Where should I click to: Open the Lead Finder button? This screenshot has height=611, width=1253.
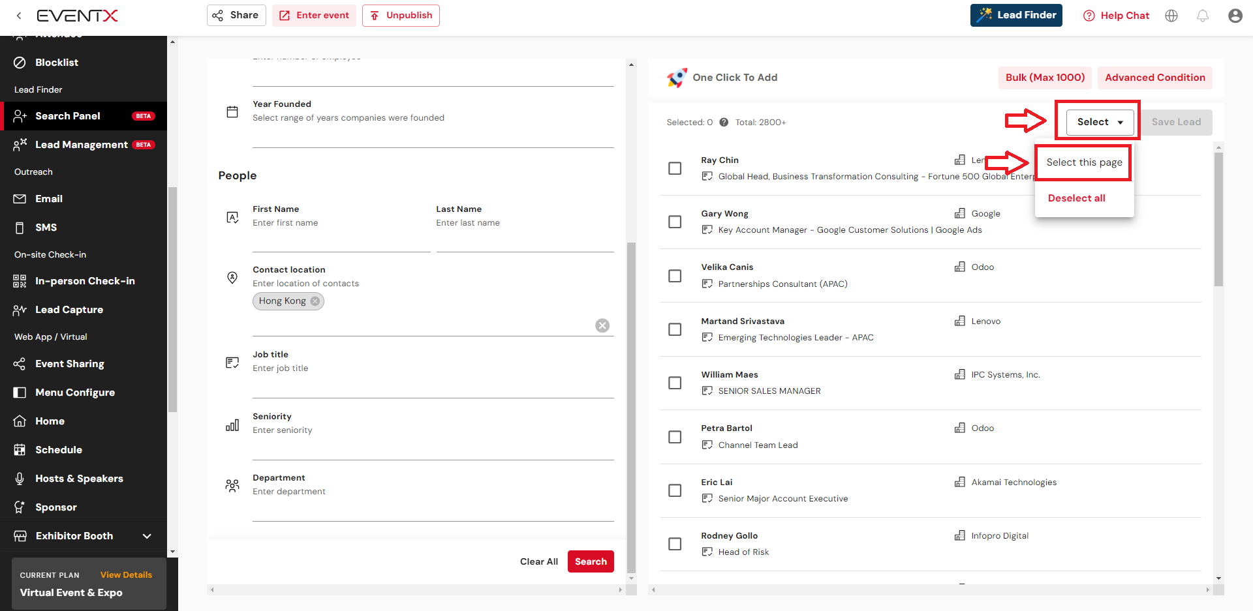[x=1016, y=16]
